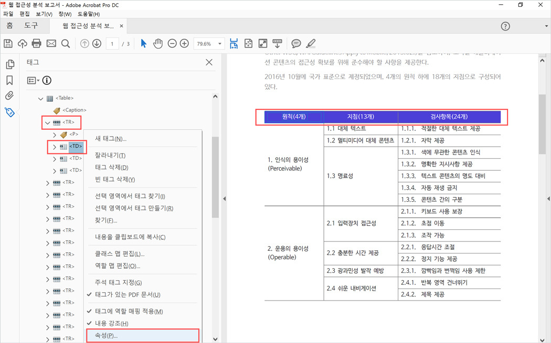
Task: Open search with the magnifier icon
Action: [x=65, y=43]
